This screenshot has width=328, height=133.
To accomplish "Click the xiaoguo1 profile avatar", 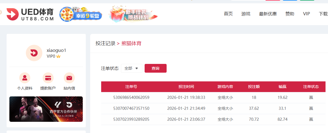I will (34, 53).
